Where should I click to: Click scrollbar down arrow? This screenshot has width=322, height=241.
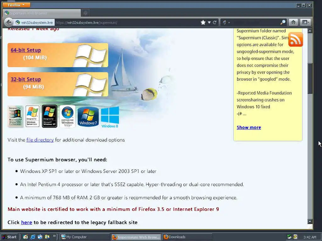310,222
